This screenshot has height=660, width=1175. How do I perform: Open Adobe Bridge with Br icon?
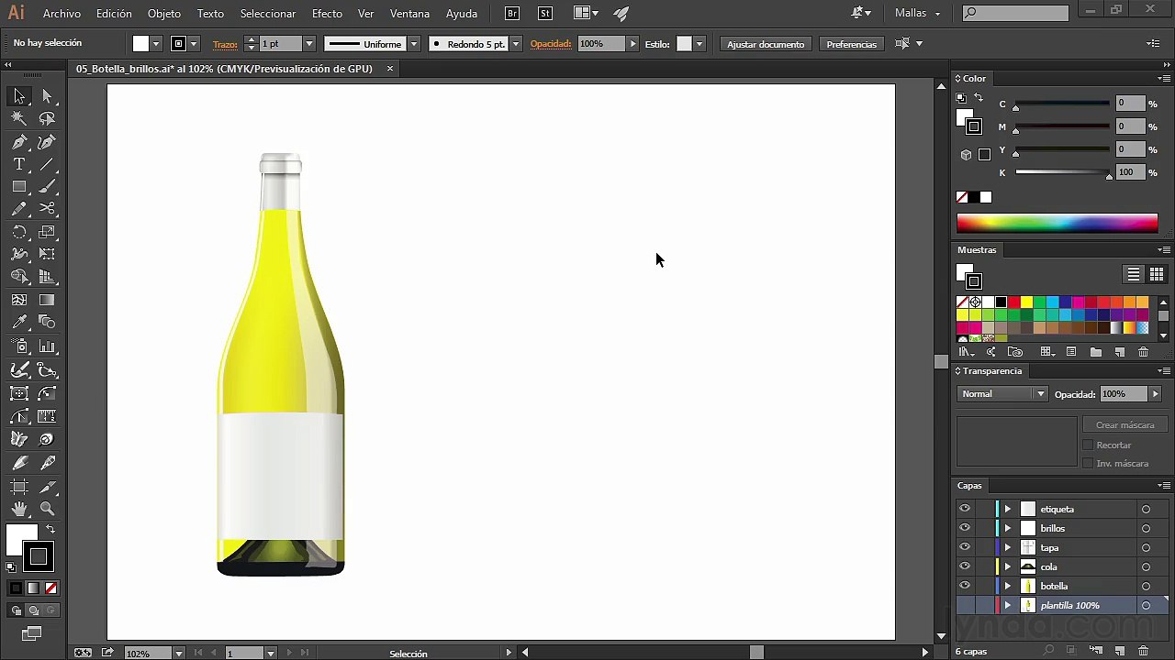click(x=513, y=14)
